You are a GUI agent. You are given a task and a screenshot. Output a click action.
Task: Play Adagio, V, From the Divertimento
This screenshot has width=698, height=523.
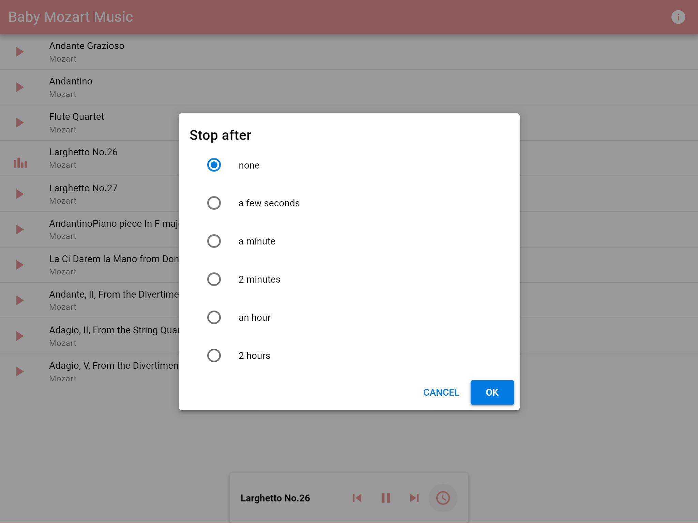click(20, 371)
